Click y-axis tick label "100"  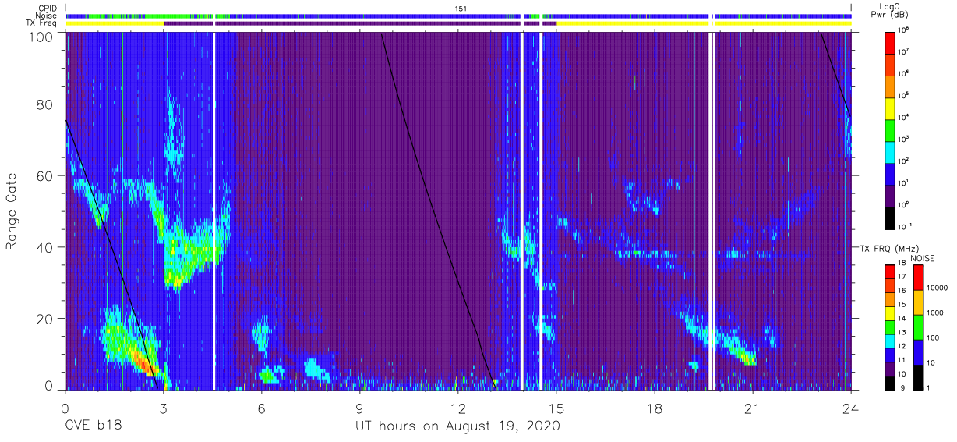point(41,37)
